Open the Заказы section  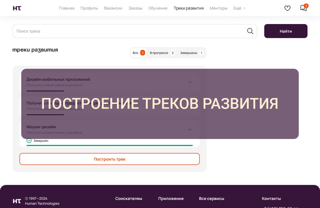coord(135,8)
